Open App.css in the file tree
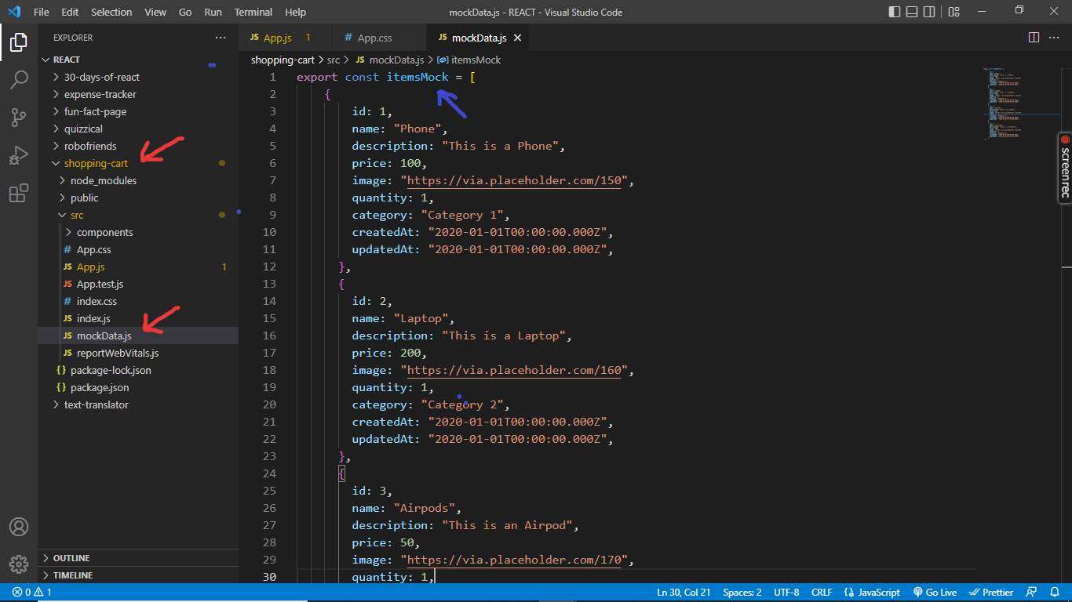 [138, 249]
